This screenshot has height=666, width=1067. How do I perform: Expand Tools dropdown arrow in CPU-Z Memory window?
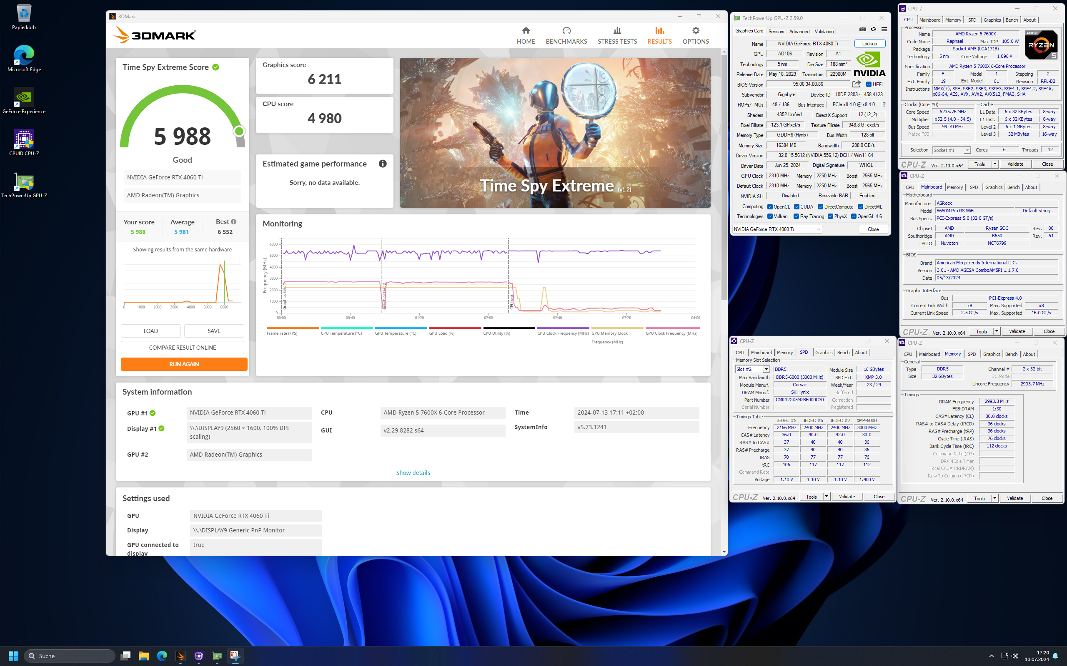[x=994, y=498]
